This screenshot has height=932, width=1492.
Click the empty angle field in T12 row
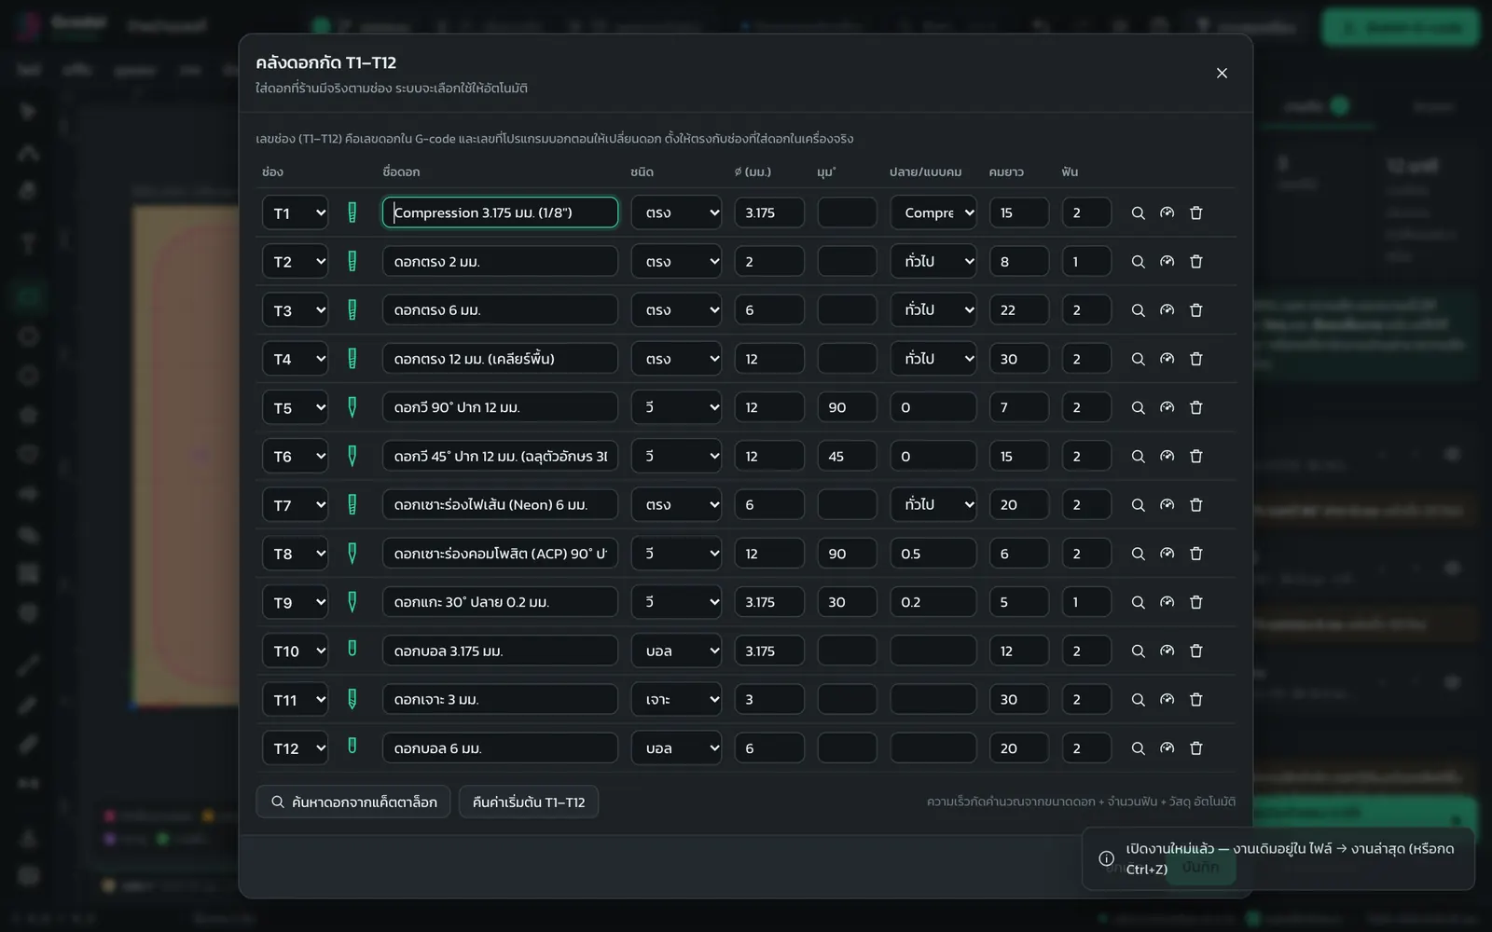[847, 748]
